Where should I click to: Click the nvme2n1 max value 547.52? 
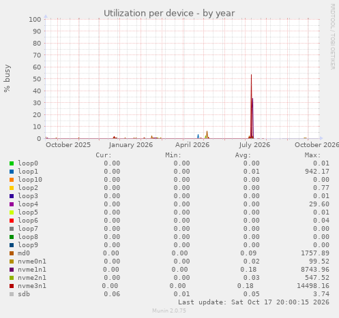pos(317,278)
